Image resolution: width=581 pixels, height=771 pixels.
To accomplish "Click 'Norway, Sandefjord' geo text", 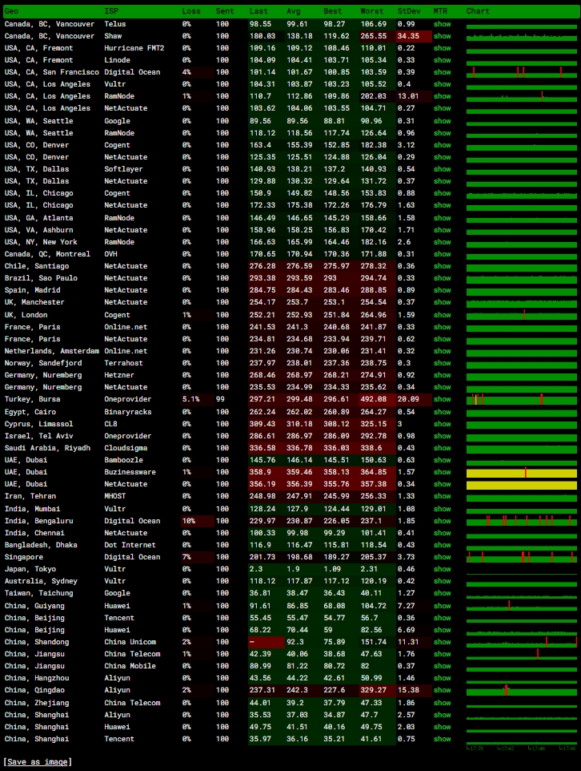I will tap(43, 362).
